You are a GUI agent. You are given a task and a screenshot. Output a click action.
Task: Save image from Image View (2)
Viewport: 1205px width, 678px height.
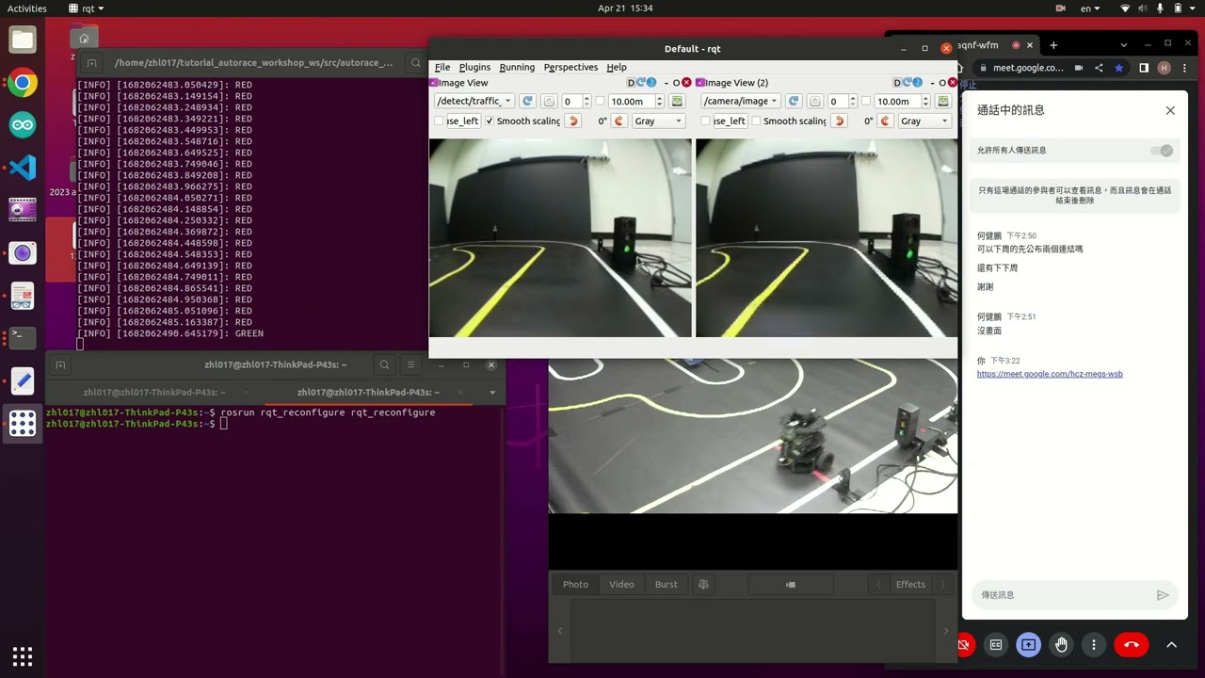point(943,101)
